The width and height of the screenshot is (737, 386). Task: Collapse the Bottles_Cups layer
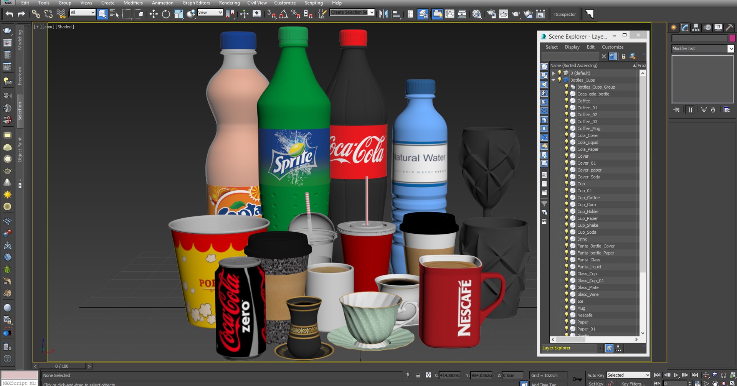553,80
